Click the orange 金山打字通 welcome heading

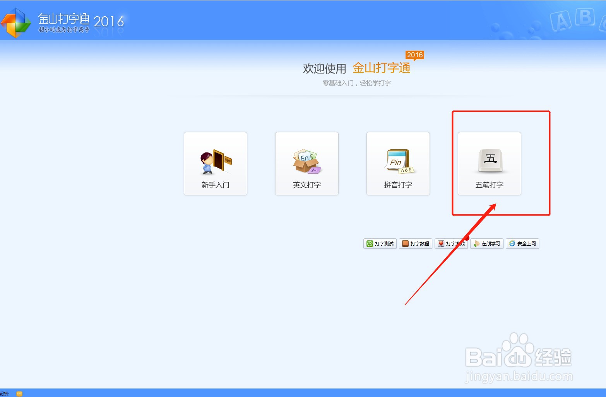click(x=382, y=68)
